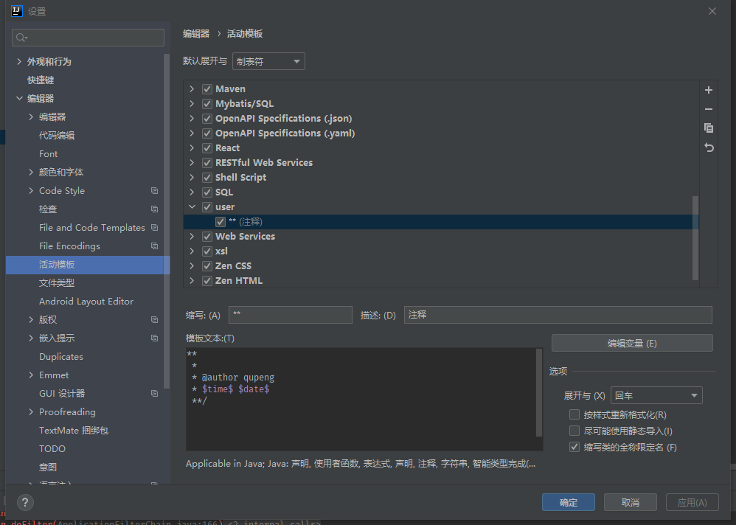This screenshot has height=525, width=736.
Task: Open Android Layout Editor settings
Action: [86, 301]
